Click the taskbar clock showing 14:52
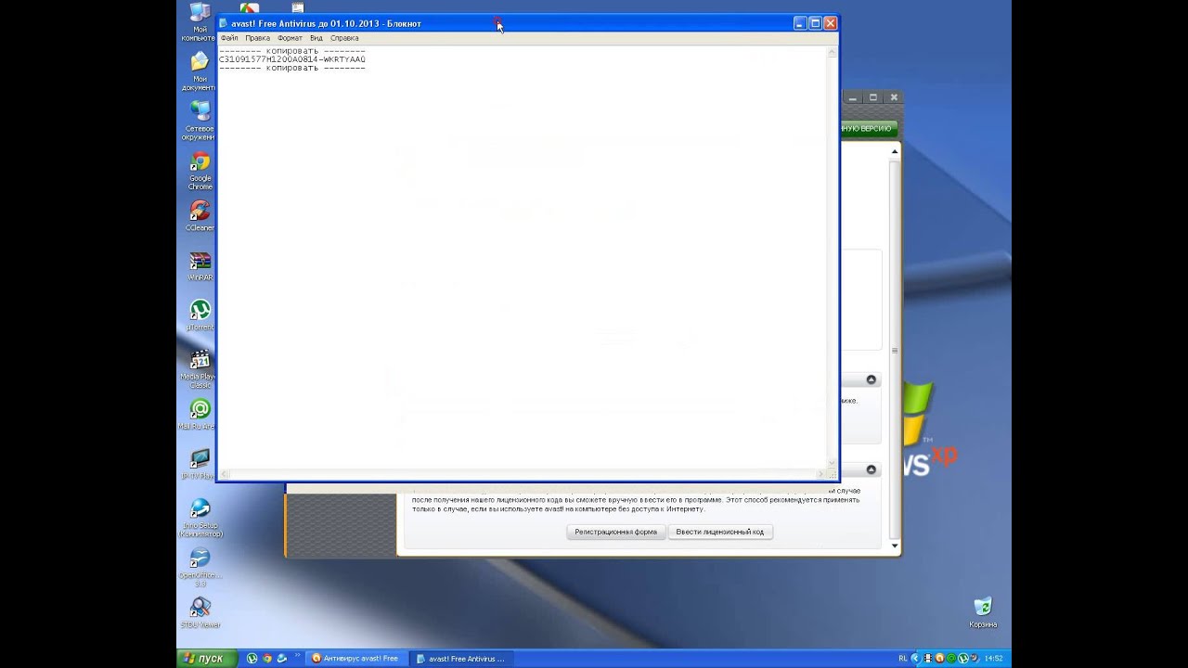 [x=993, y=659]
